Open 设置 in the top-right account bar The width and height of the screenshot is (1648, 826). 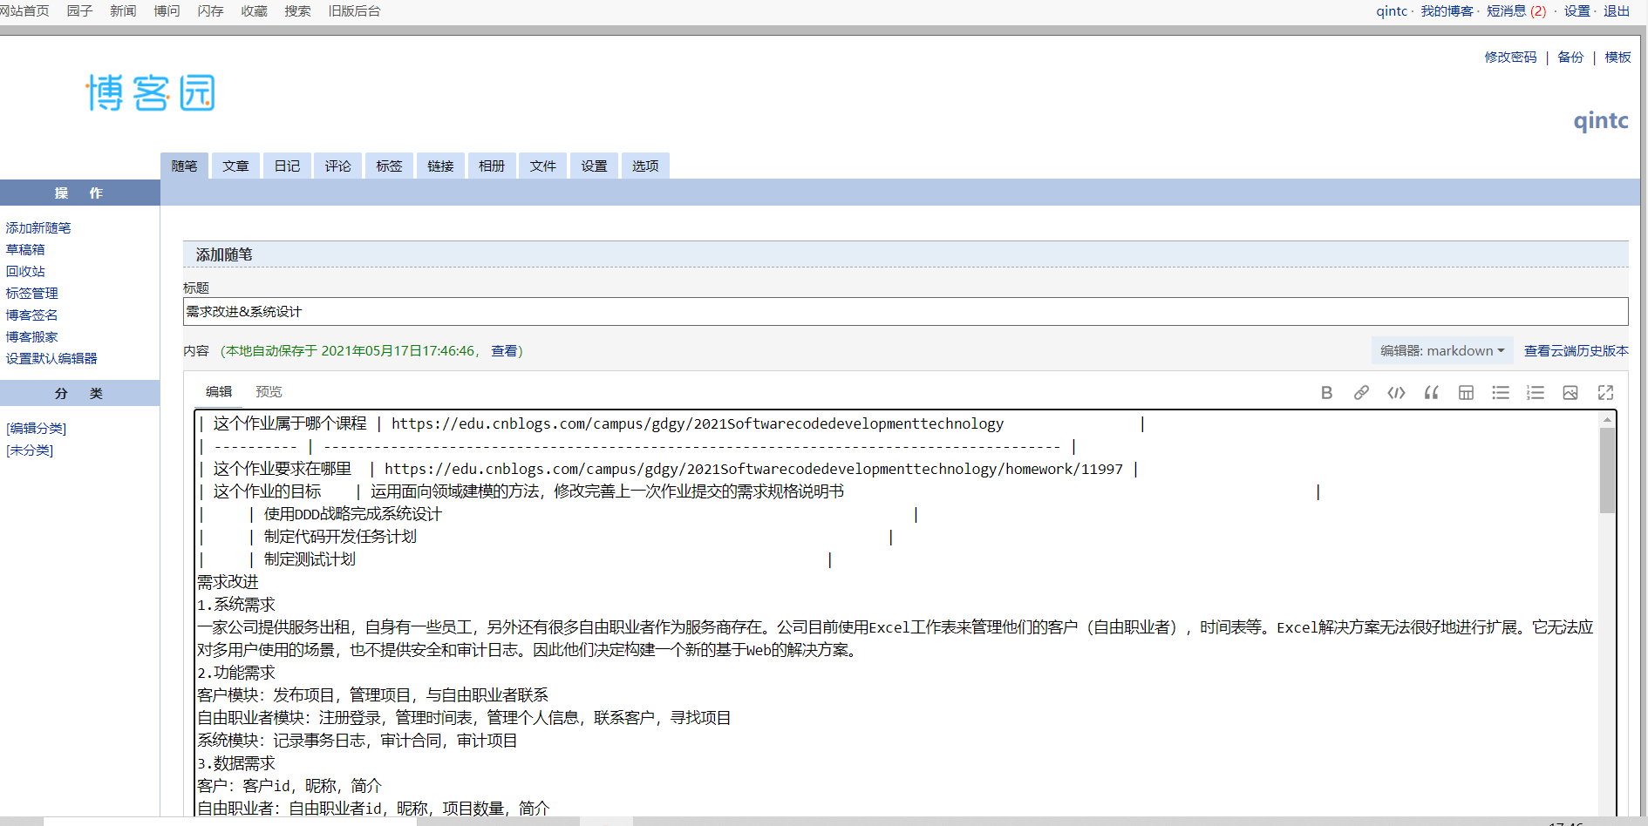[x=1577, y=11]
